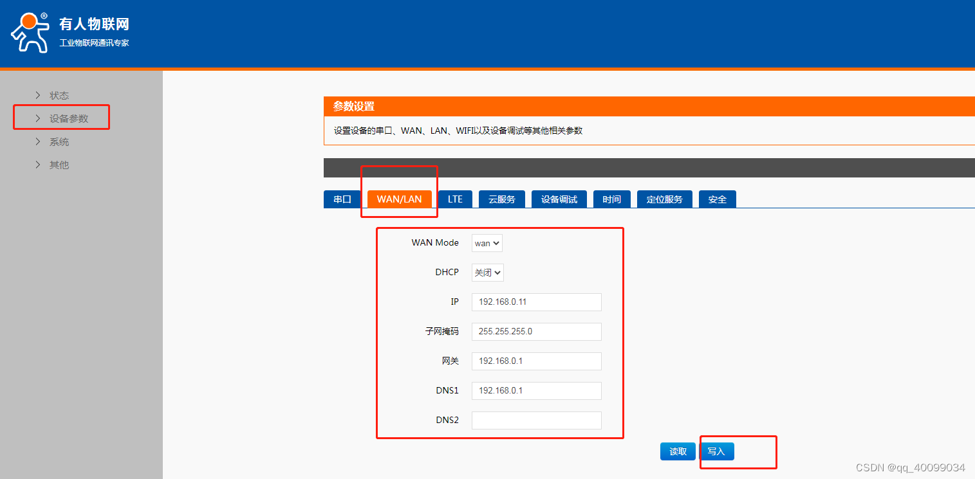Click the 网关 label

[x=450, y=361]
